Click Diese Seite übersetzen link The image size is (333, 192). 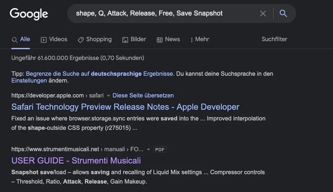(143, 95)
